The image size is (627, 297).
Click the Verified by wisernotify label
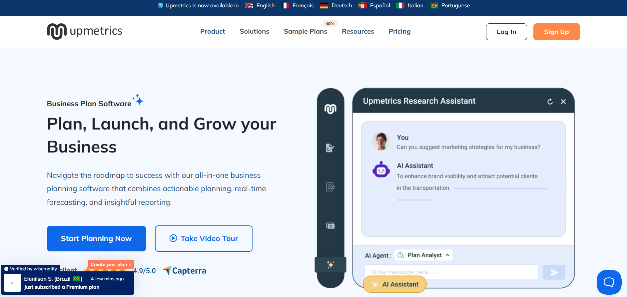[x=31, y=269]
